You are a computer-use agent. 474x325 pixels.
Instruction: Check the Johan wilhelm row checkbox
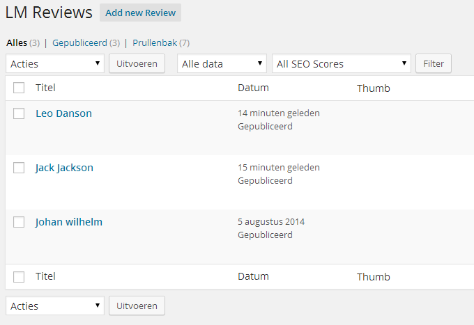click(19, 222)
